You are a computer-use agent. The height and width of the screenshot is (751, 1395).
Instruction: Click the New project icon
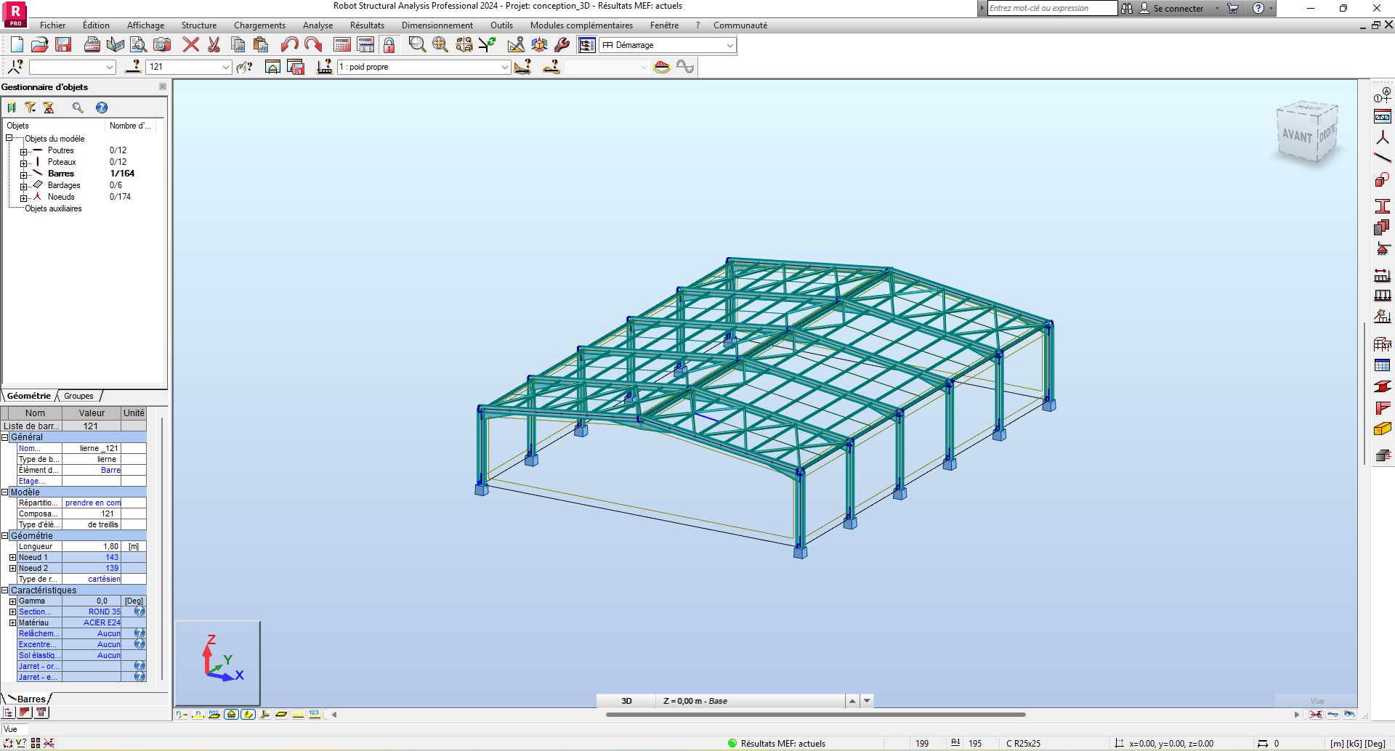click(x=17, y=45)
